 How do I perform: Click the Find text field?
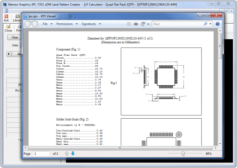[178, 24]
